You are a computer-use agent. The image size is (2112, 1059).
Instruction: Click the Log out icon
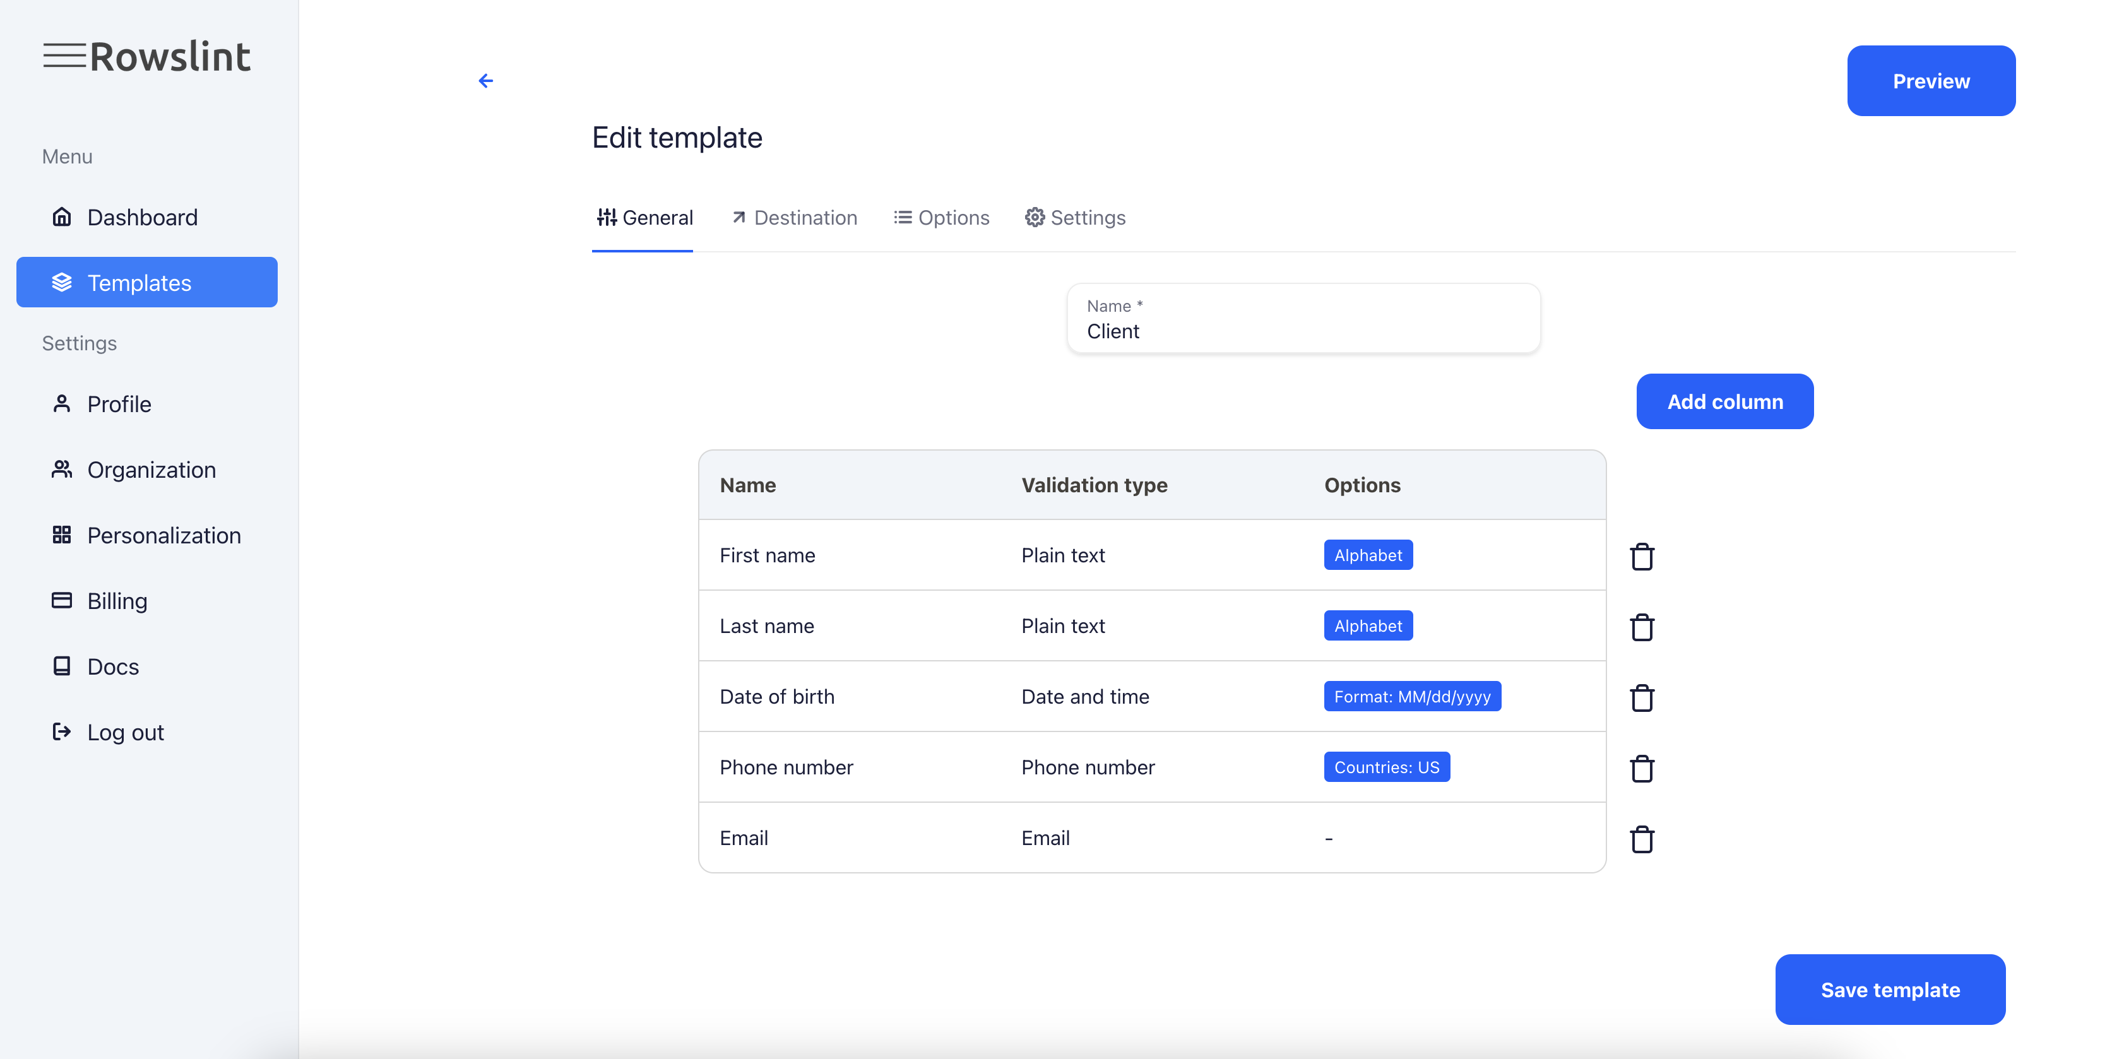(x=61, y=731)
